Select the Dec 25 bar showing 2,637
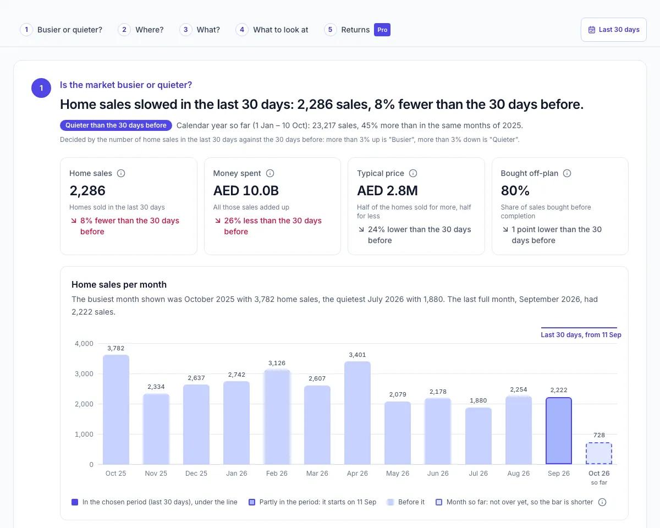The width and height of the screenshot is (660, 528). click(x=196, y=424)
